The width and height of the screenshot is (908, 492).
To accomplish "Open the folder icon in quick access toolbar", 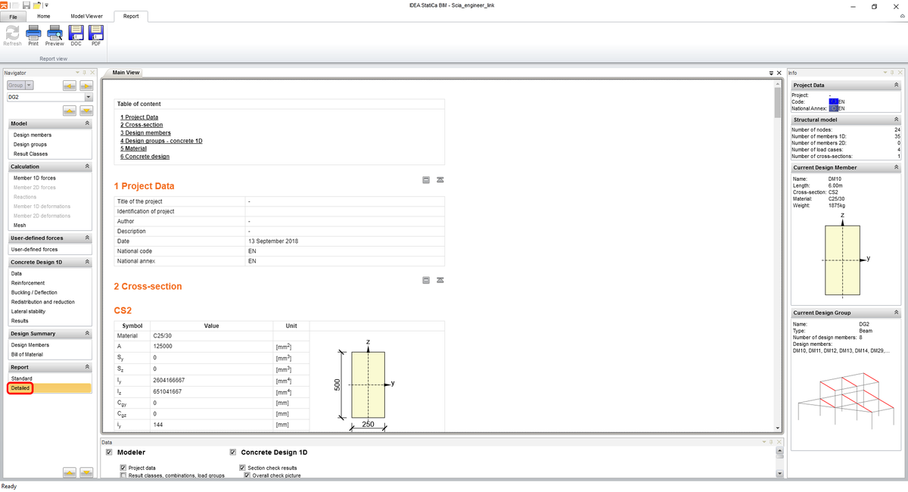I will tap(36, 5).
